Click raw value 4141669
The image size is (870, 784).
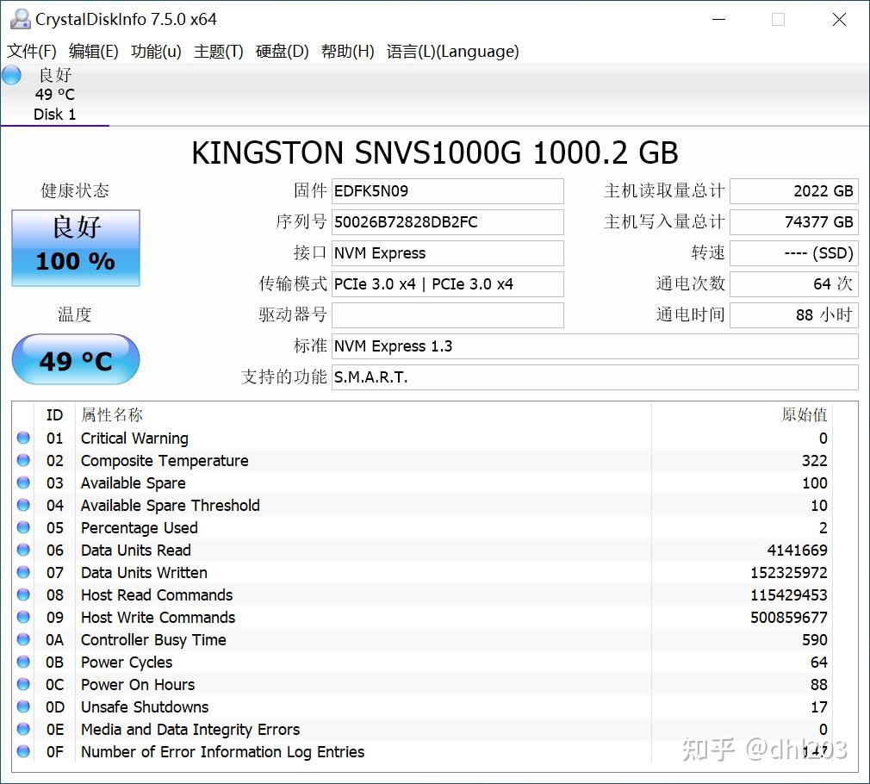click(798, 550)
